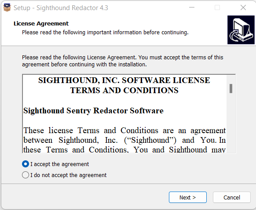Minimize the setup window
Screen dimensions: 256x210
[x=192, y=7]
